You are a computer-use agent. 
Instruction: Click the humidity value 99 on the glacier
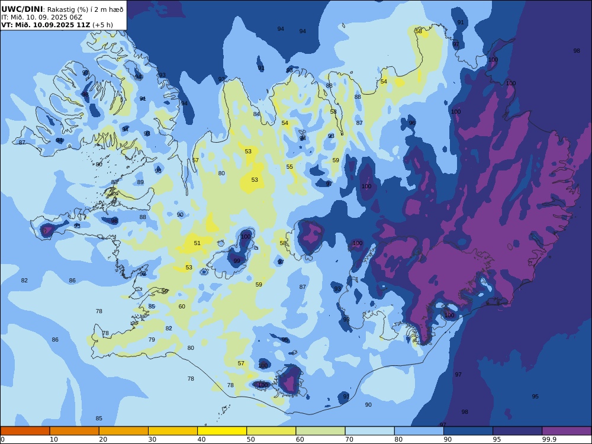[x=237, y=260]
